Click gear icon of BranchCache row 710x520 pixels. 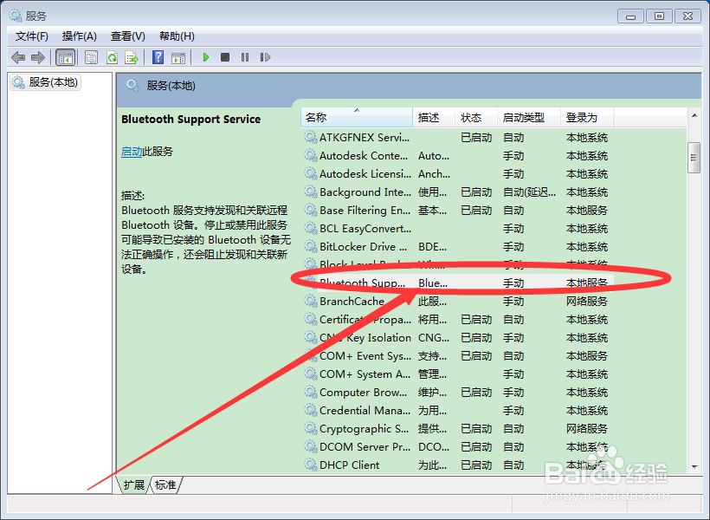pos(311,301)
